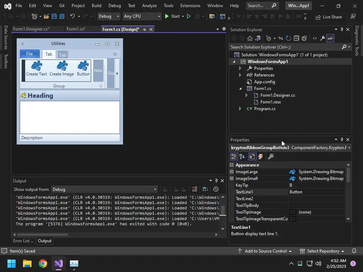Expand the ImageLarge property
Image resolution: width=363 pixels, height=272 pixels.
click(x=232, y=172)
